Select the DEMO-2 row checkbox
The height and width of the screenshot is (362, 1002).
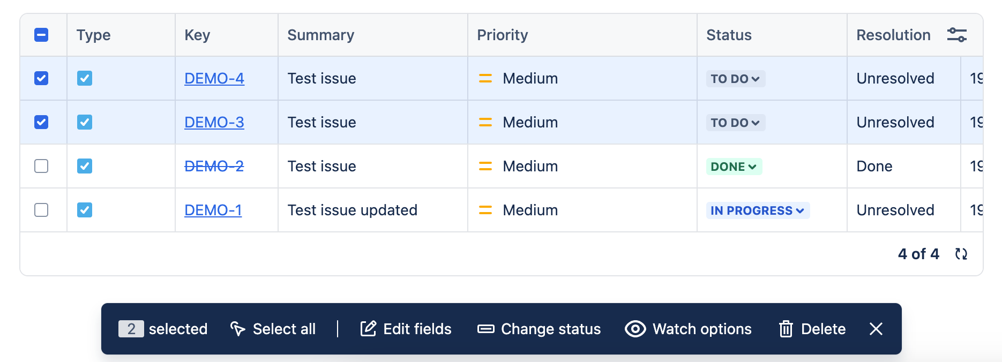click(x=41, y=166)
